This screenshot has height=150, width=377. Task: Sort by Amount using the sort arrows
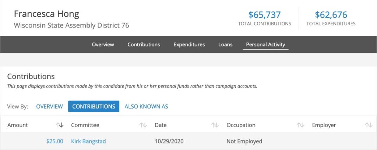60,125
